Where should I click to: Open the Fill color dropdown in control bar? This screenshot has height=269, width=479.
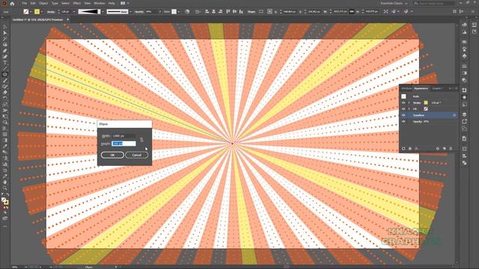click(31, 12)
